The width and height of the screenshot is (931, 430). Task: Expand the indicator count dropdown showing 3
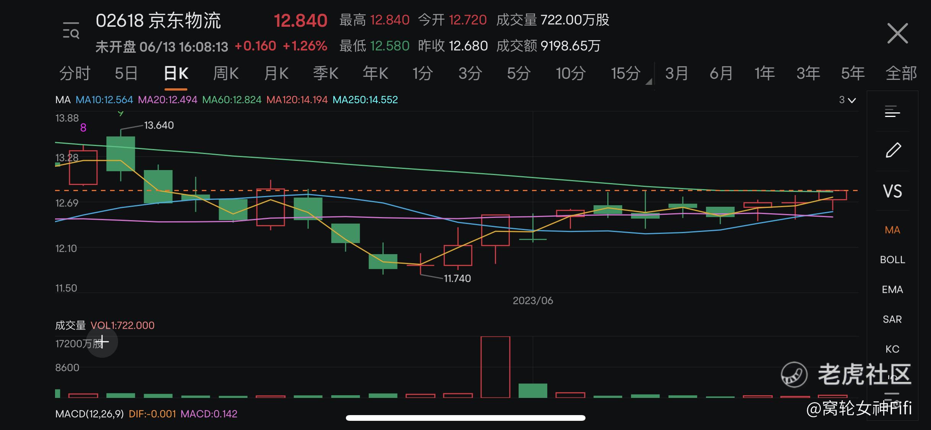847,100
